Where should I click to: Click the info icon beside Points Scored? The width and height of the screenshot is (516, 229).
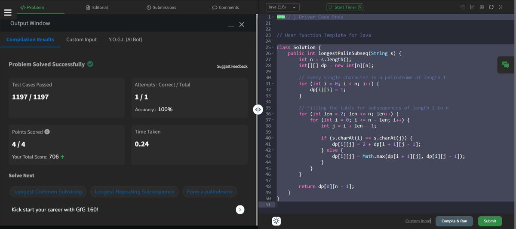click(x=47, y=132)
